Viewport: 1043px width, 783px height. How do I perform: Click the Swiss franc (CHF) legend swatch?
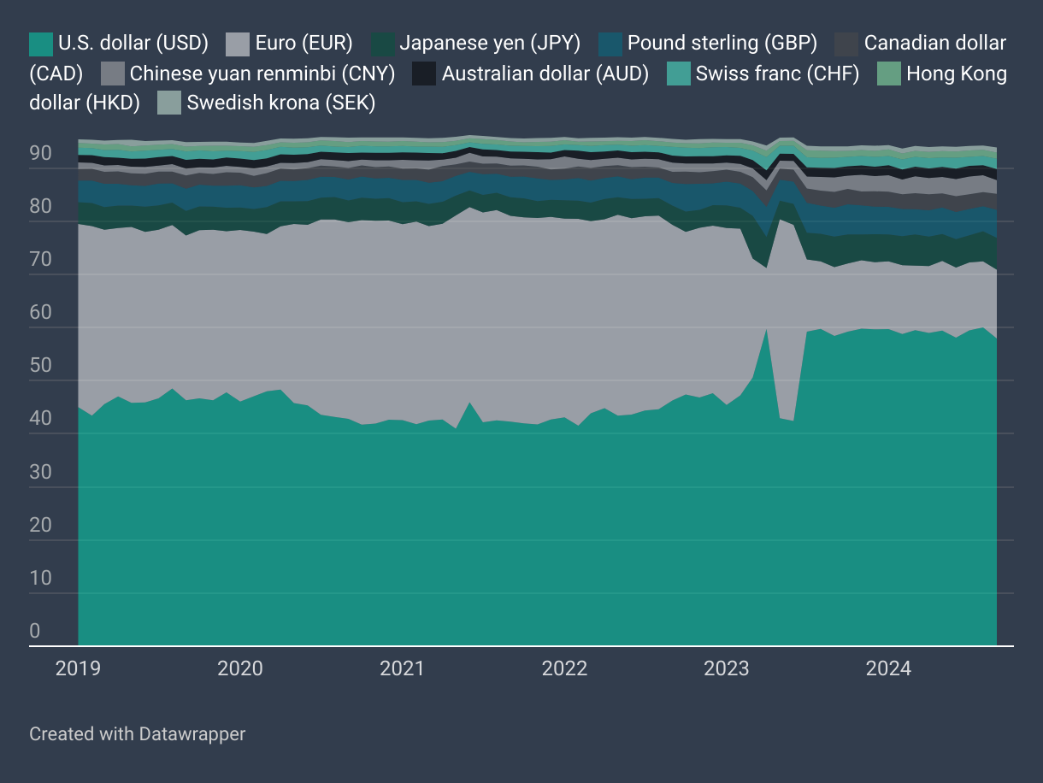point(679,74)
